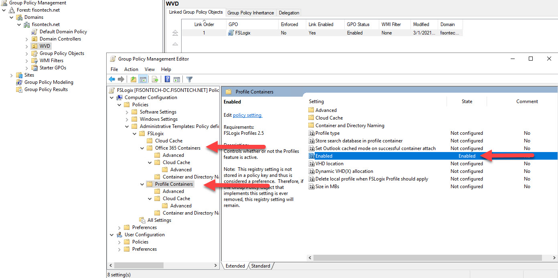Select the Extended tab
Image resolution: width=558 pixels, height=278 pixels.
(235, 266)
